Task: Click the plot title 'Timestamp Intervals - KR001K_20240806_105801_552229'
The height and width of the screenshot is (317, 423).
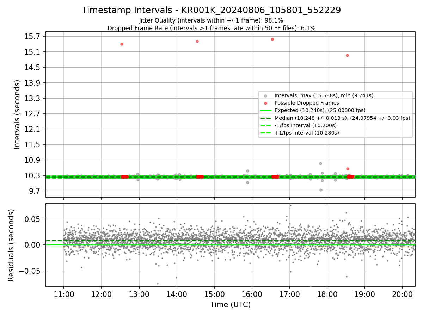Action: tap(211, 10)
